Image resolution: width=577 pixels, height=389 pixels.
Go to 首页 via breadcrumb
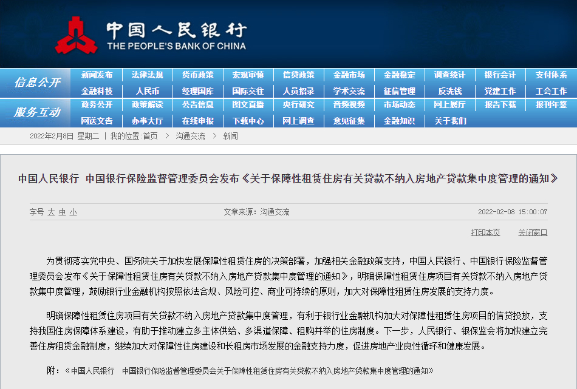150,137
